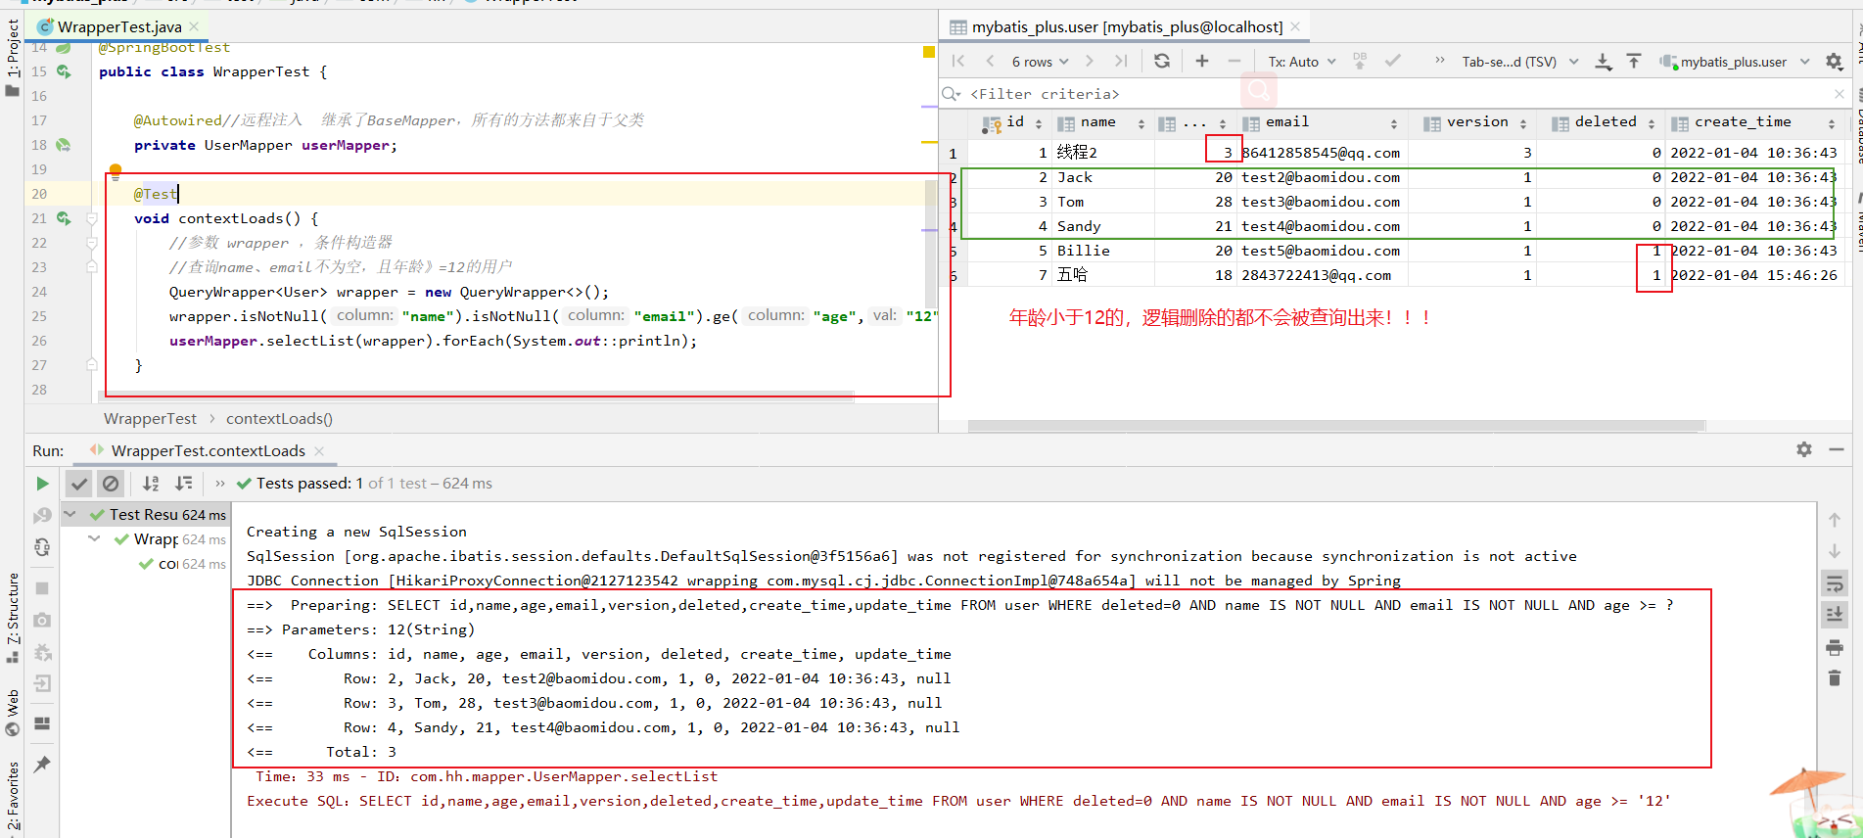Toggle auto-test rerun icon

pyautogui.click(x=42, y=547)
